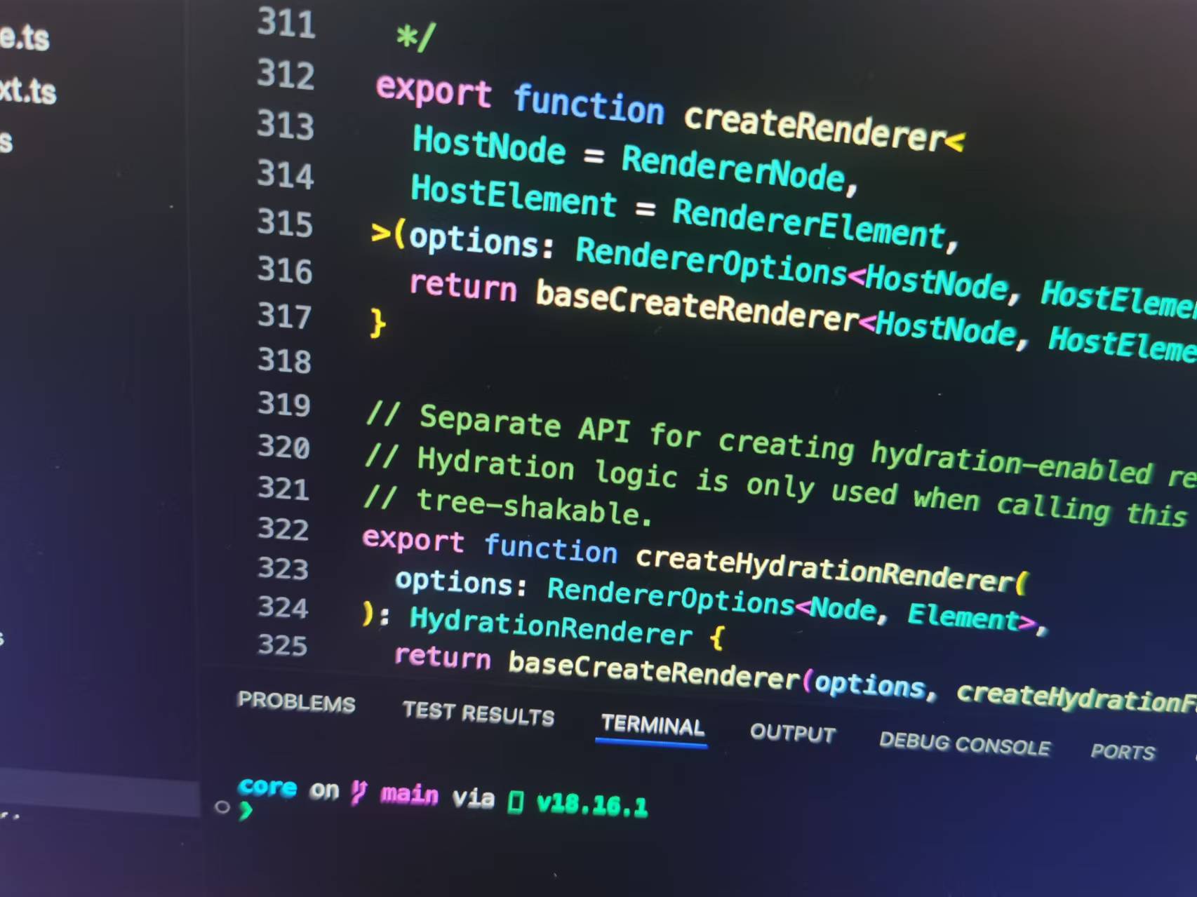Click 'options' parameter on line 315

tap(474, 241)
